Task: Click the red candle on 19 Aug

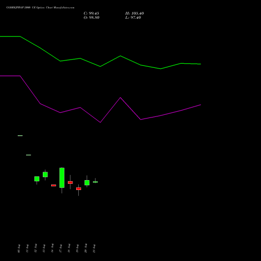Action: click(x=79, y=188)
